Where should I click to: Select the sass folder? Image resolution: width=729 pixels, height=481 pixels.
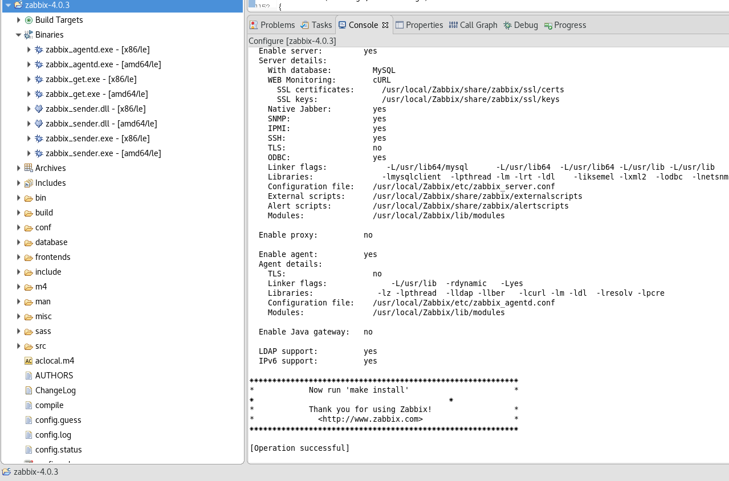coord(43,331)
